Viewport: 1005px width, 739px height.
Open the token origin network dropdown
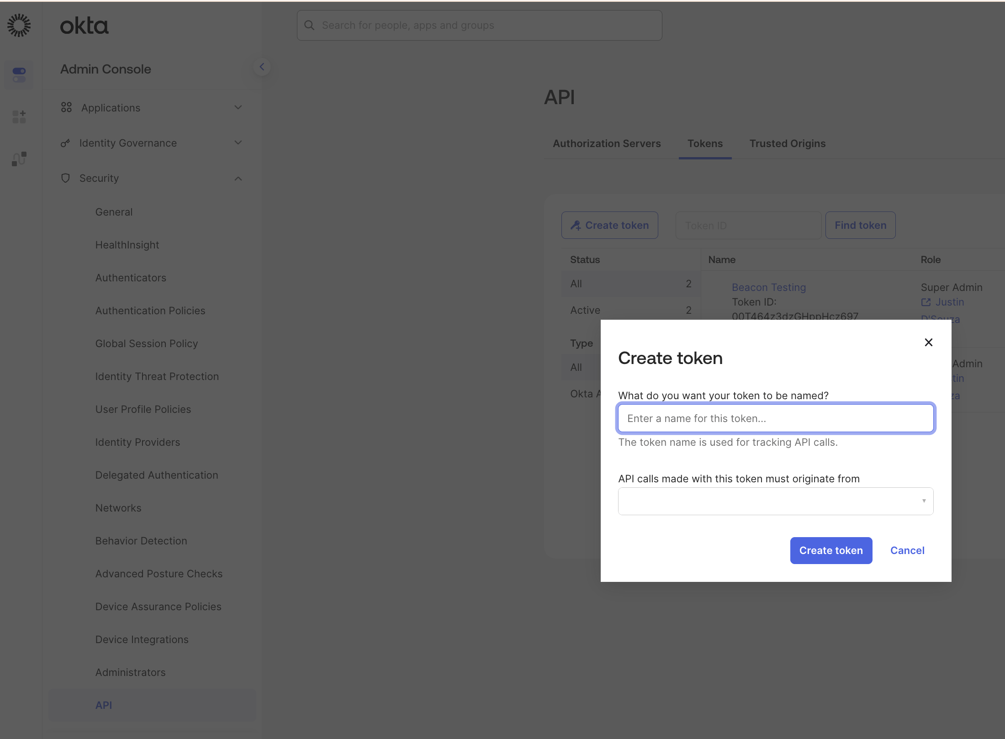pos(775,501)
